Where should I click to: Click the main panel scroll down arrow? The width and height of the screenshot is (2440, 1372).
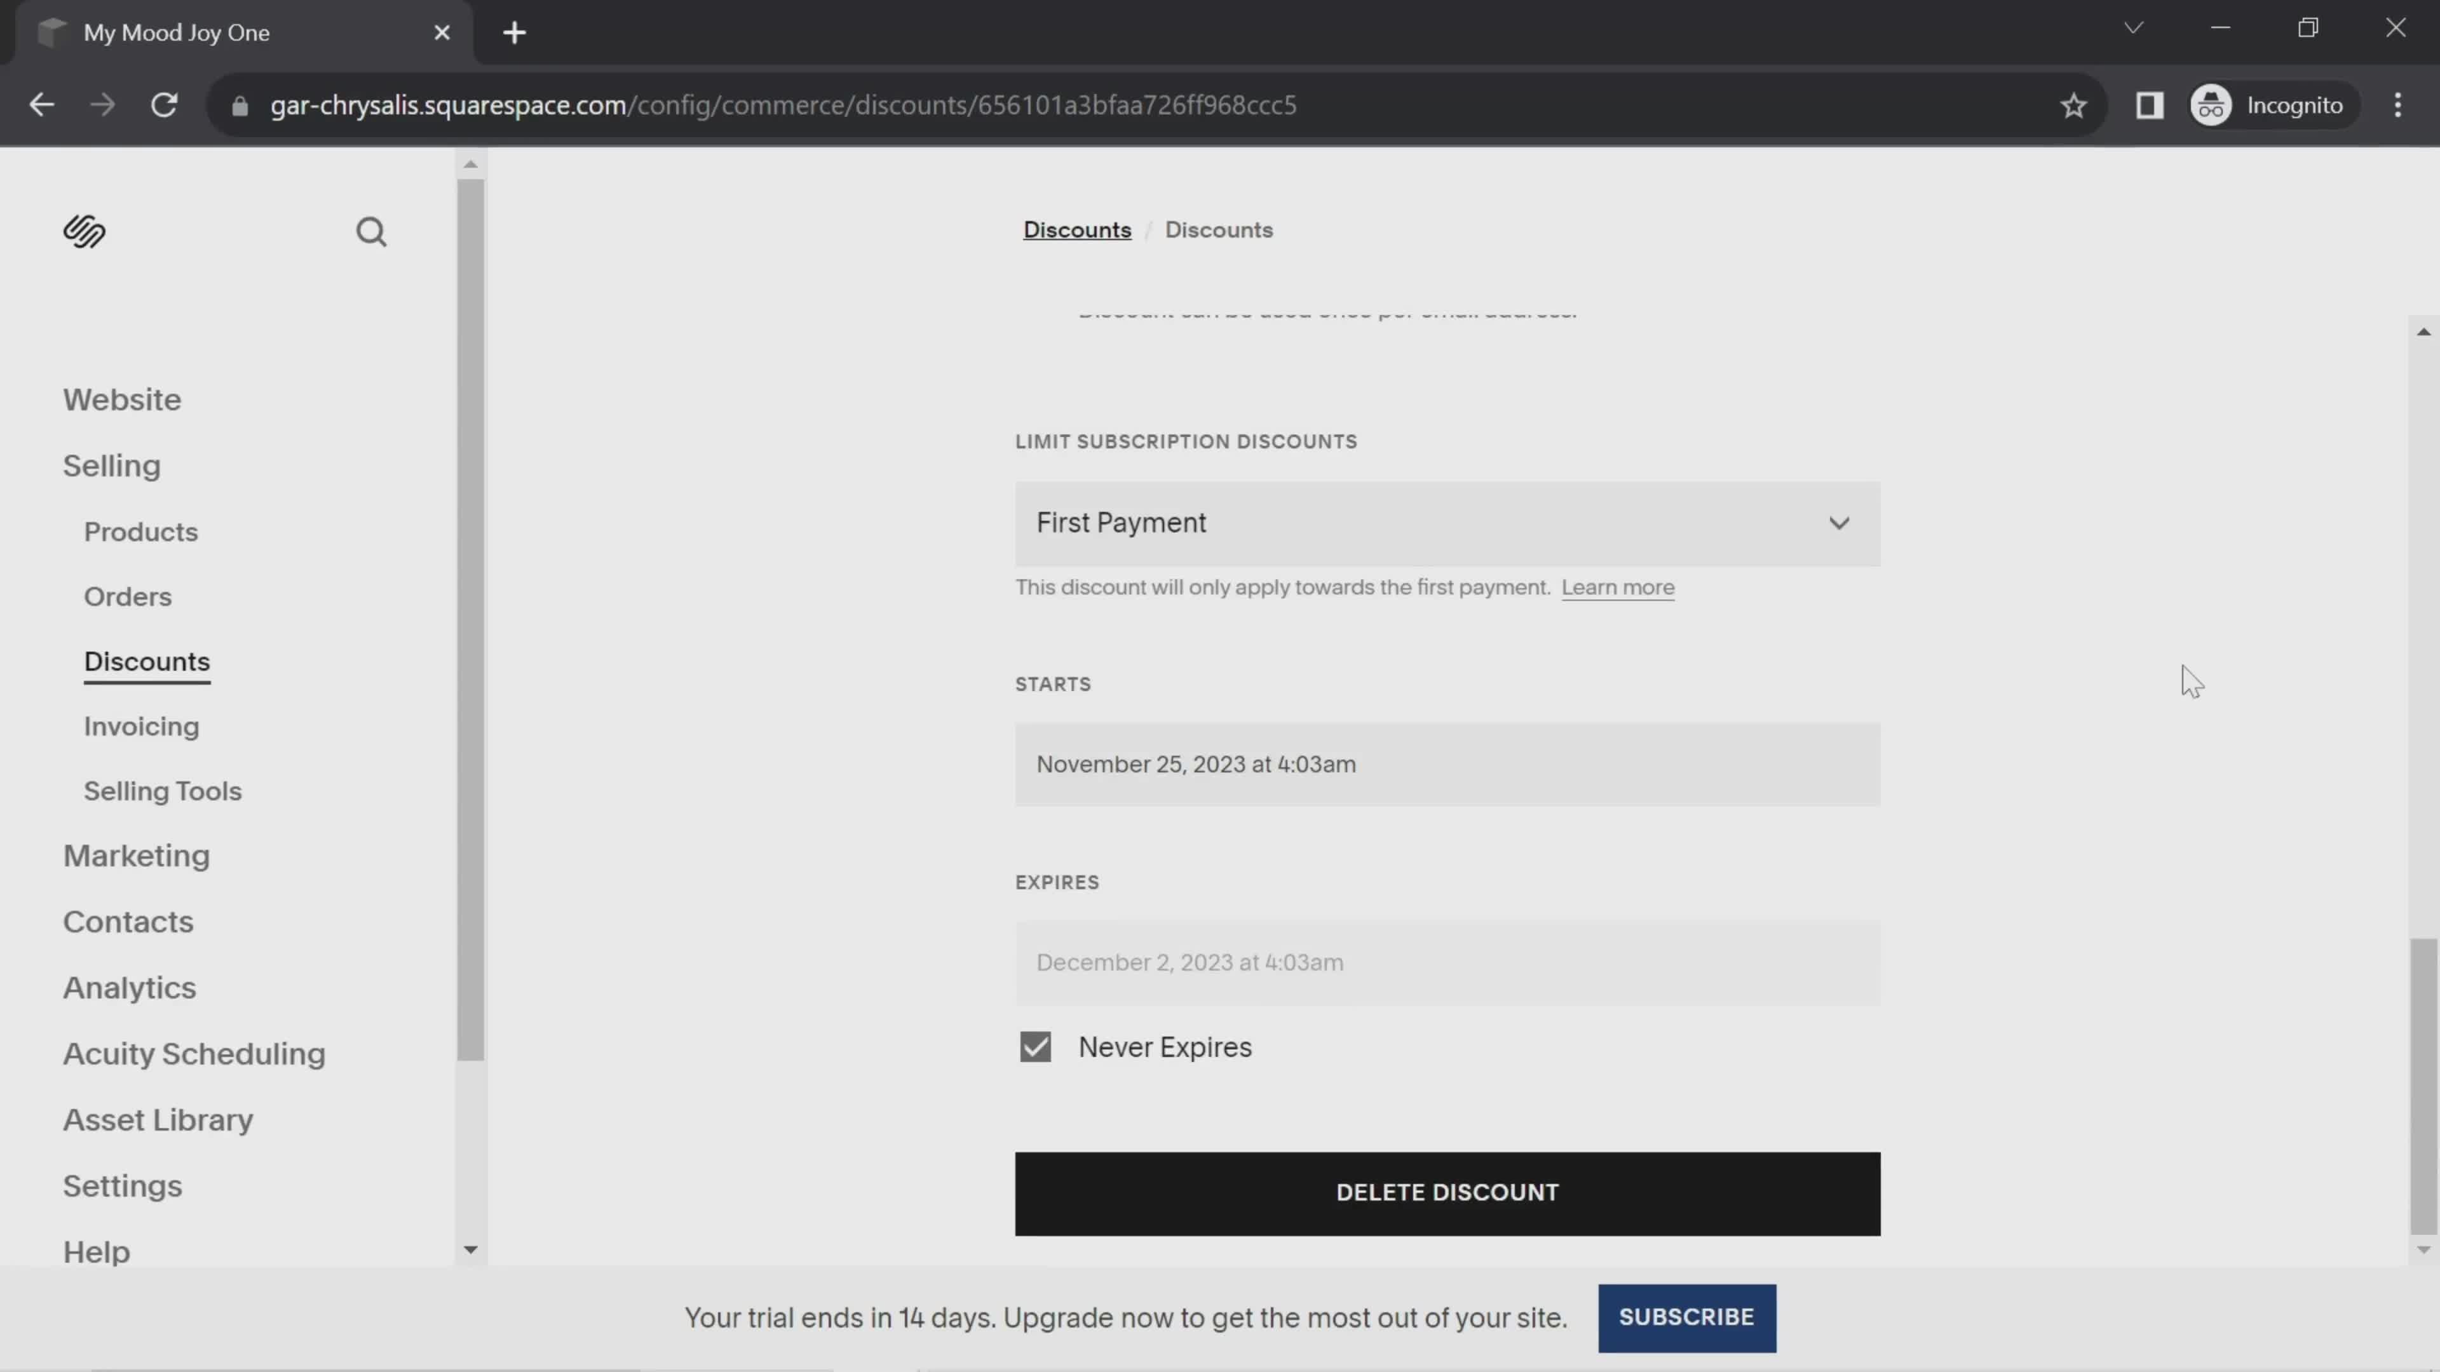(2423, 1250)
